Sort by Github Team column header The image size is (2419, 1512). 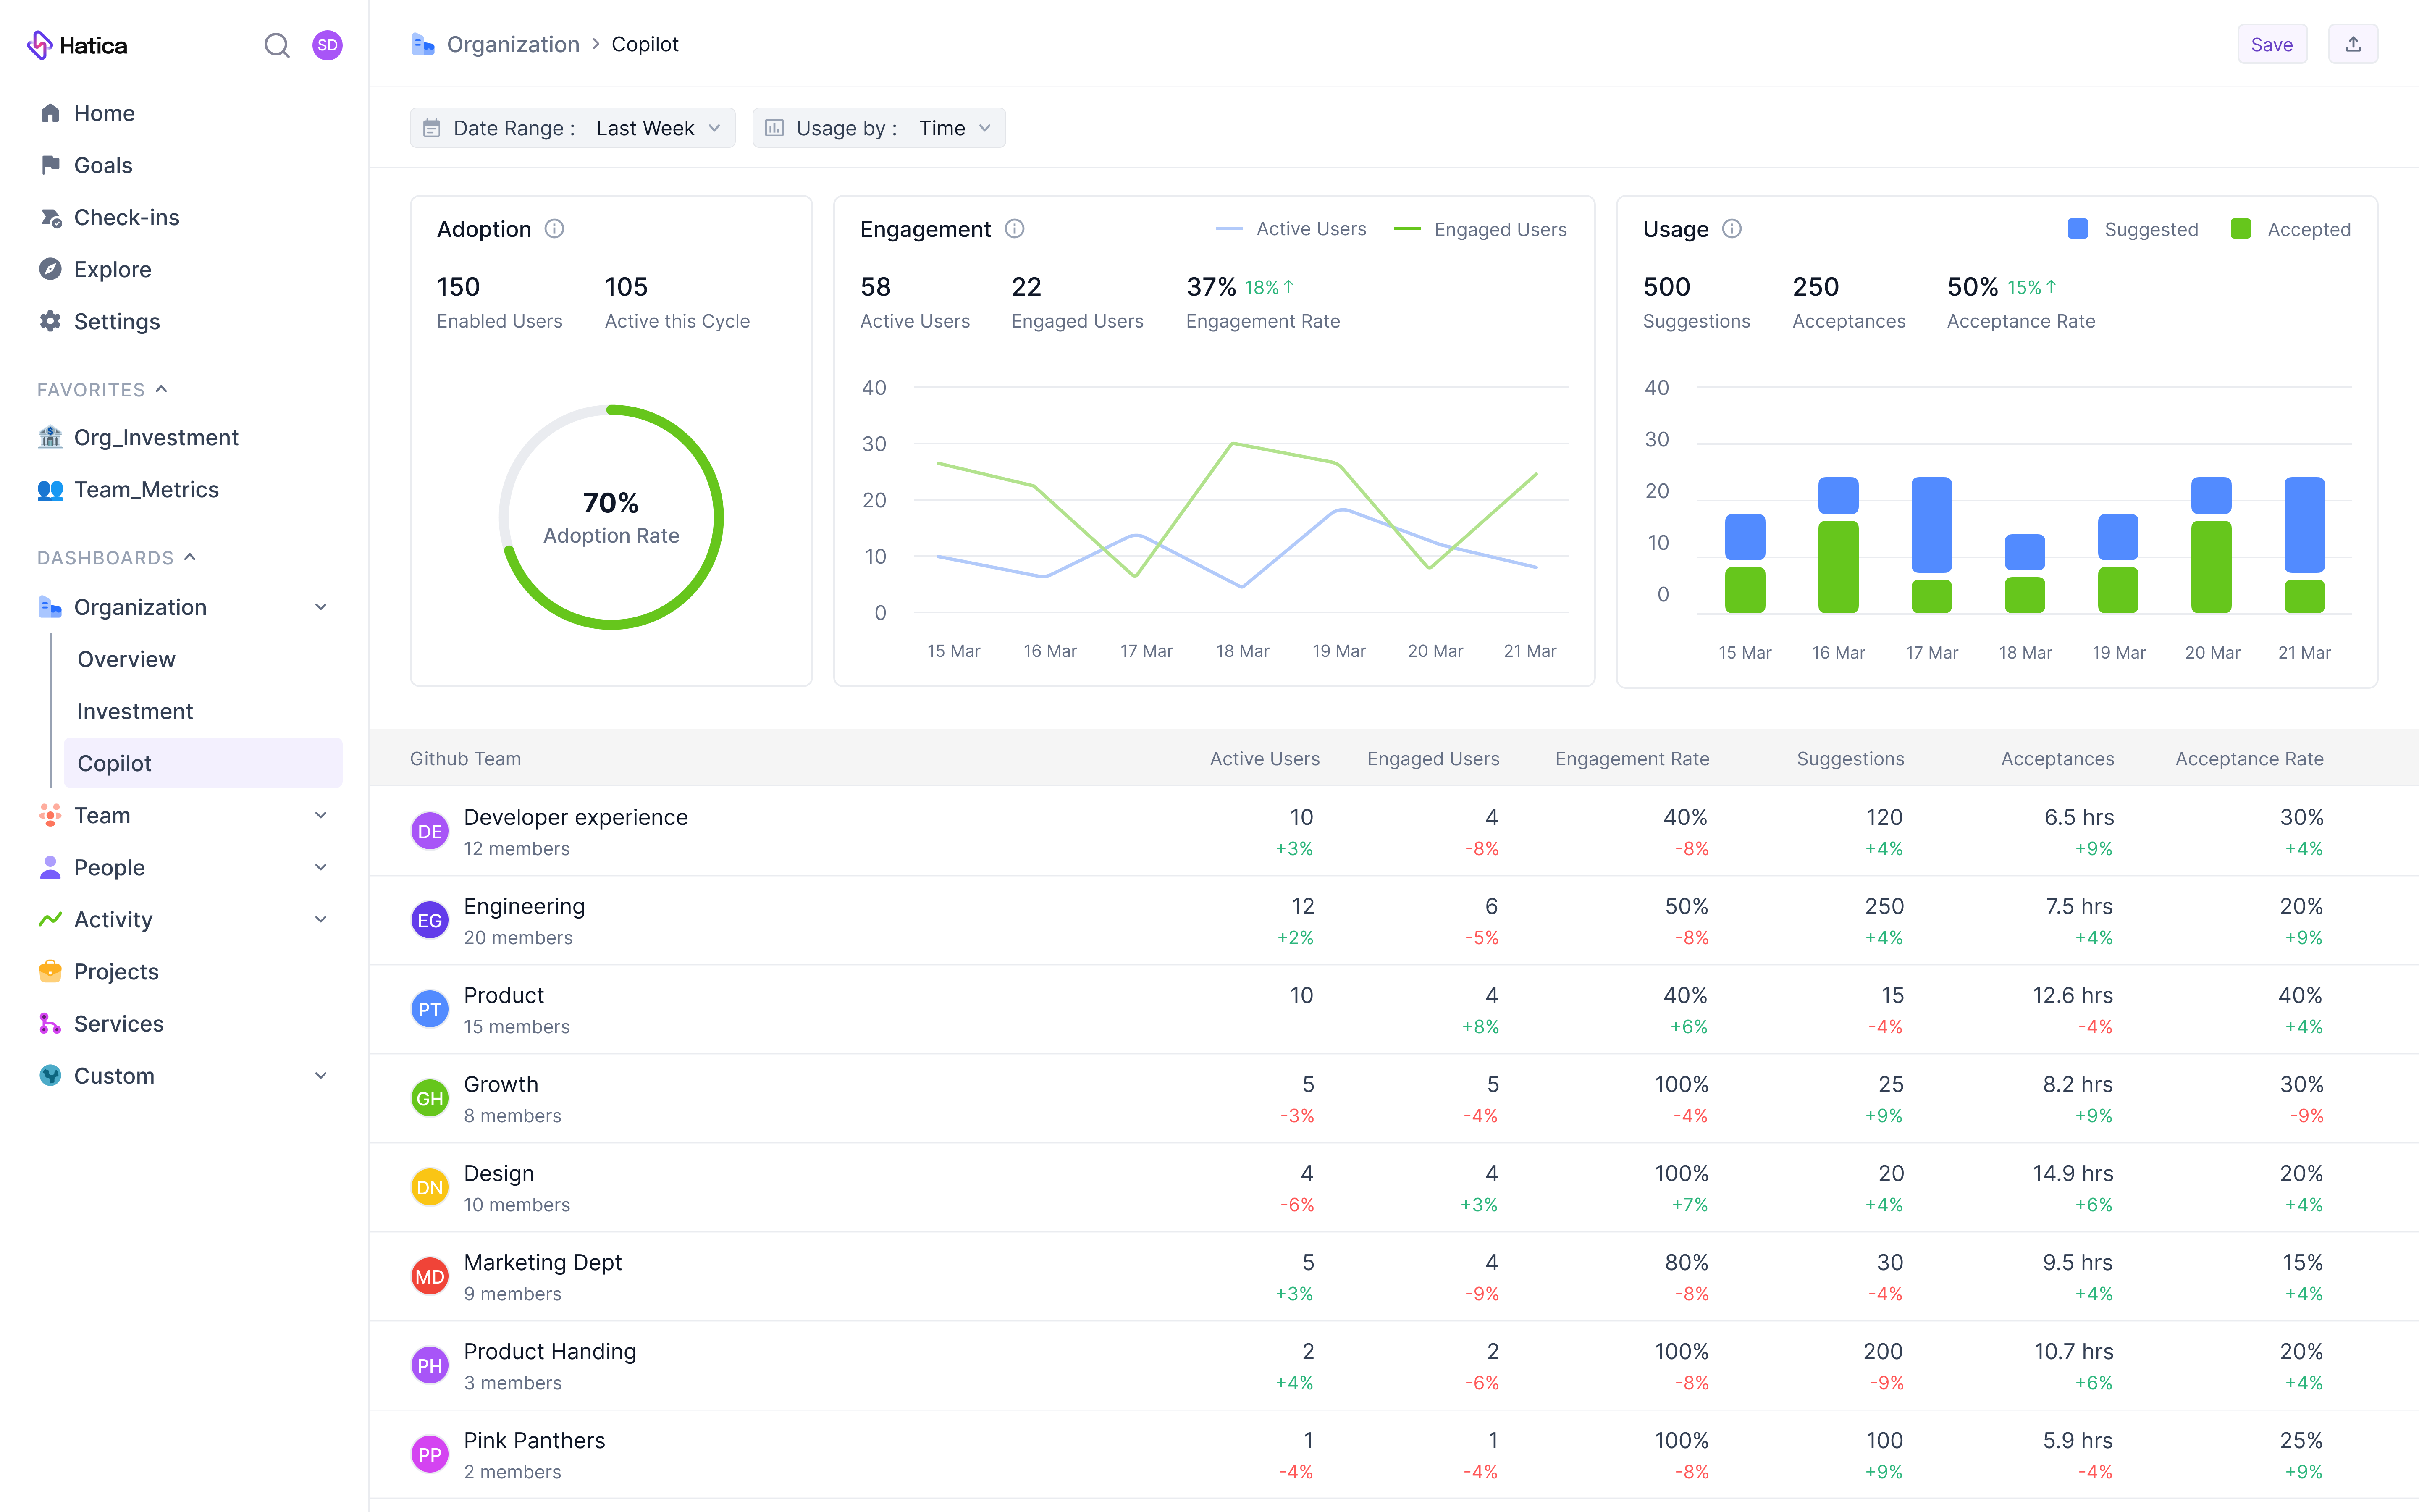coord(465,758)
